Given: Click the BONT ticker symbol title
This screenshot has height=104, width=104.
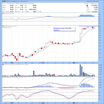Looking at the screenshot, I should pos(4,2).
